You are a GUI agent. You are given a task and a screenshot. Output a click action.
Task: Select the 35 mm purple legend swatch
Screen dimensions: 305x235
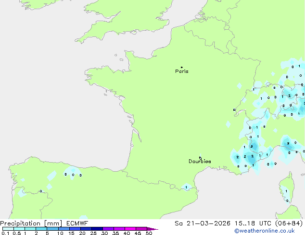click(119, 229)
